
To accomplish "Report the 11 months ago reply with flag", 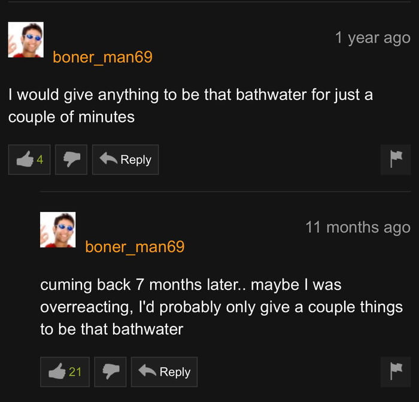I will click(x=396, y=372).
